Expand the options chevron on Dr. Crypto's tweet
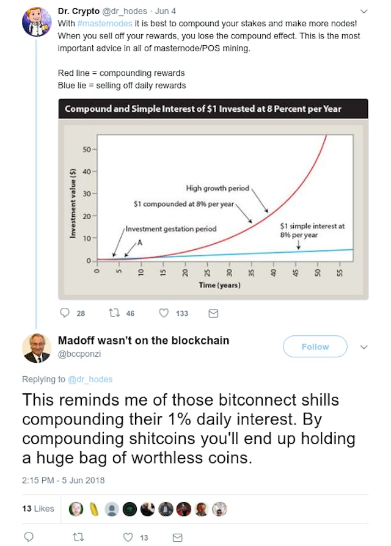The image size is (391, 546). click(364, 11)
